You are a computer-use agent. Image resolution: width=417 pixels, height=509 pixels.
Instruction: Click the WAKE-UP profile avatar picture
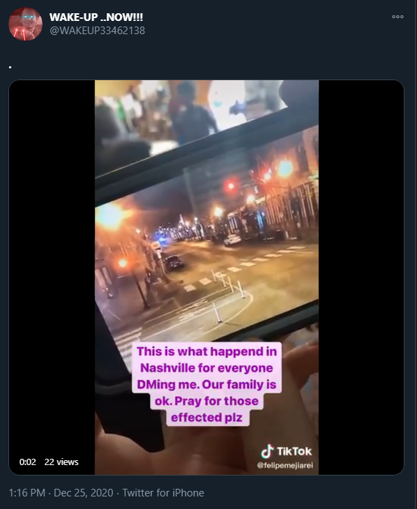tap(25, 24)
